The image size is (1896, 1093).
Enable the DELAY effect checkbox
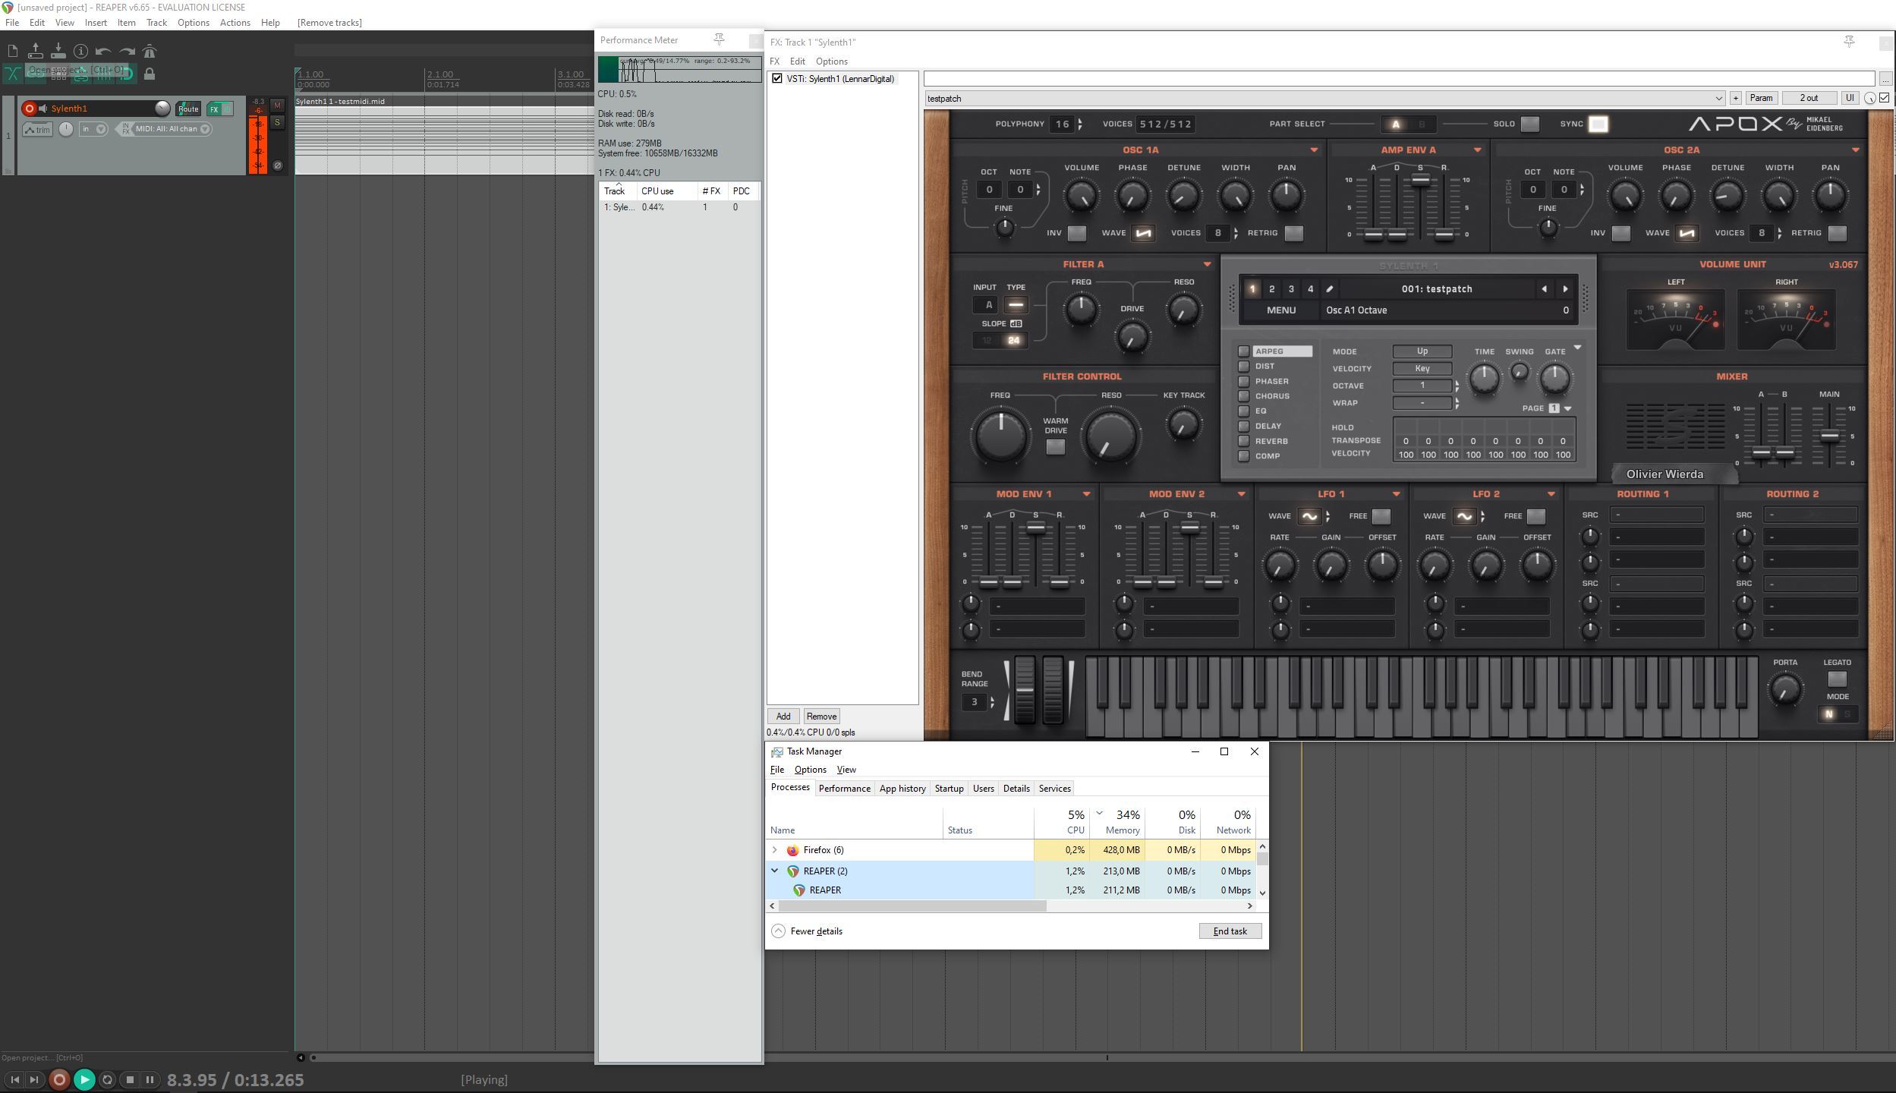pyautogui.click(x=1243, y=426)
